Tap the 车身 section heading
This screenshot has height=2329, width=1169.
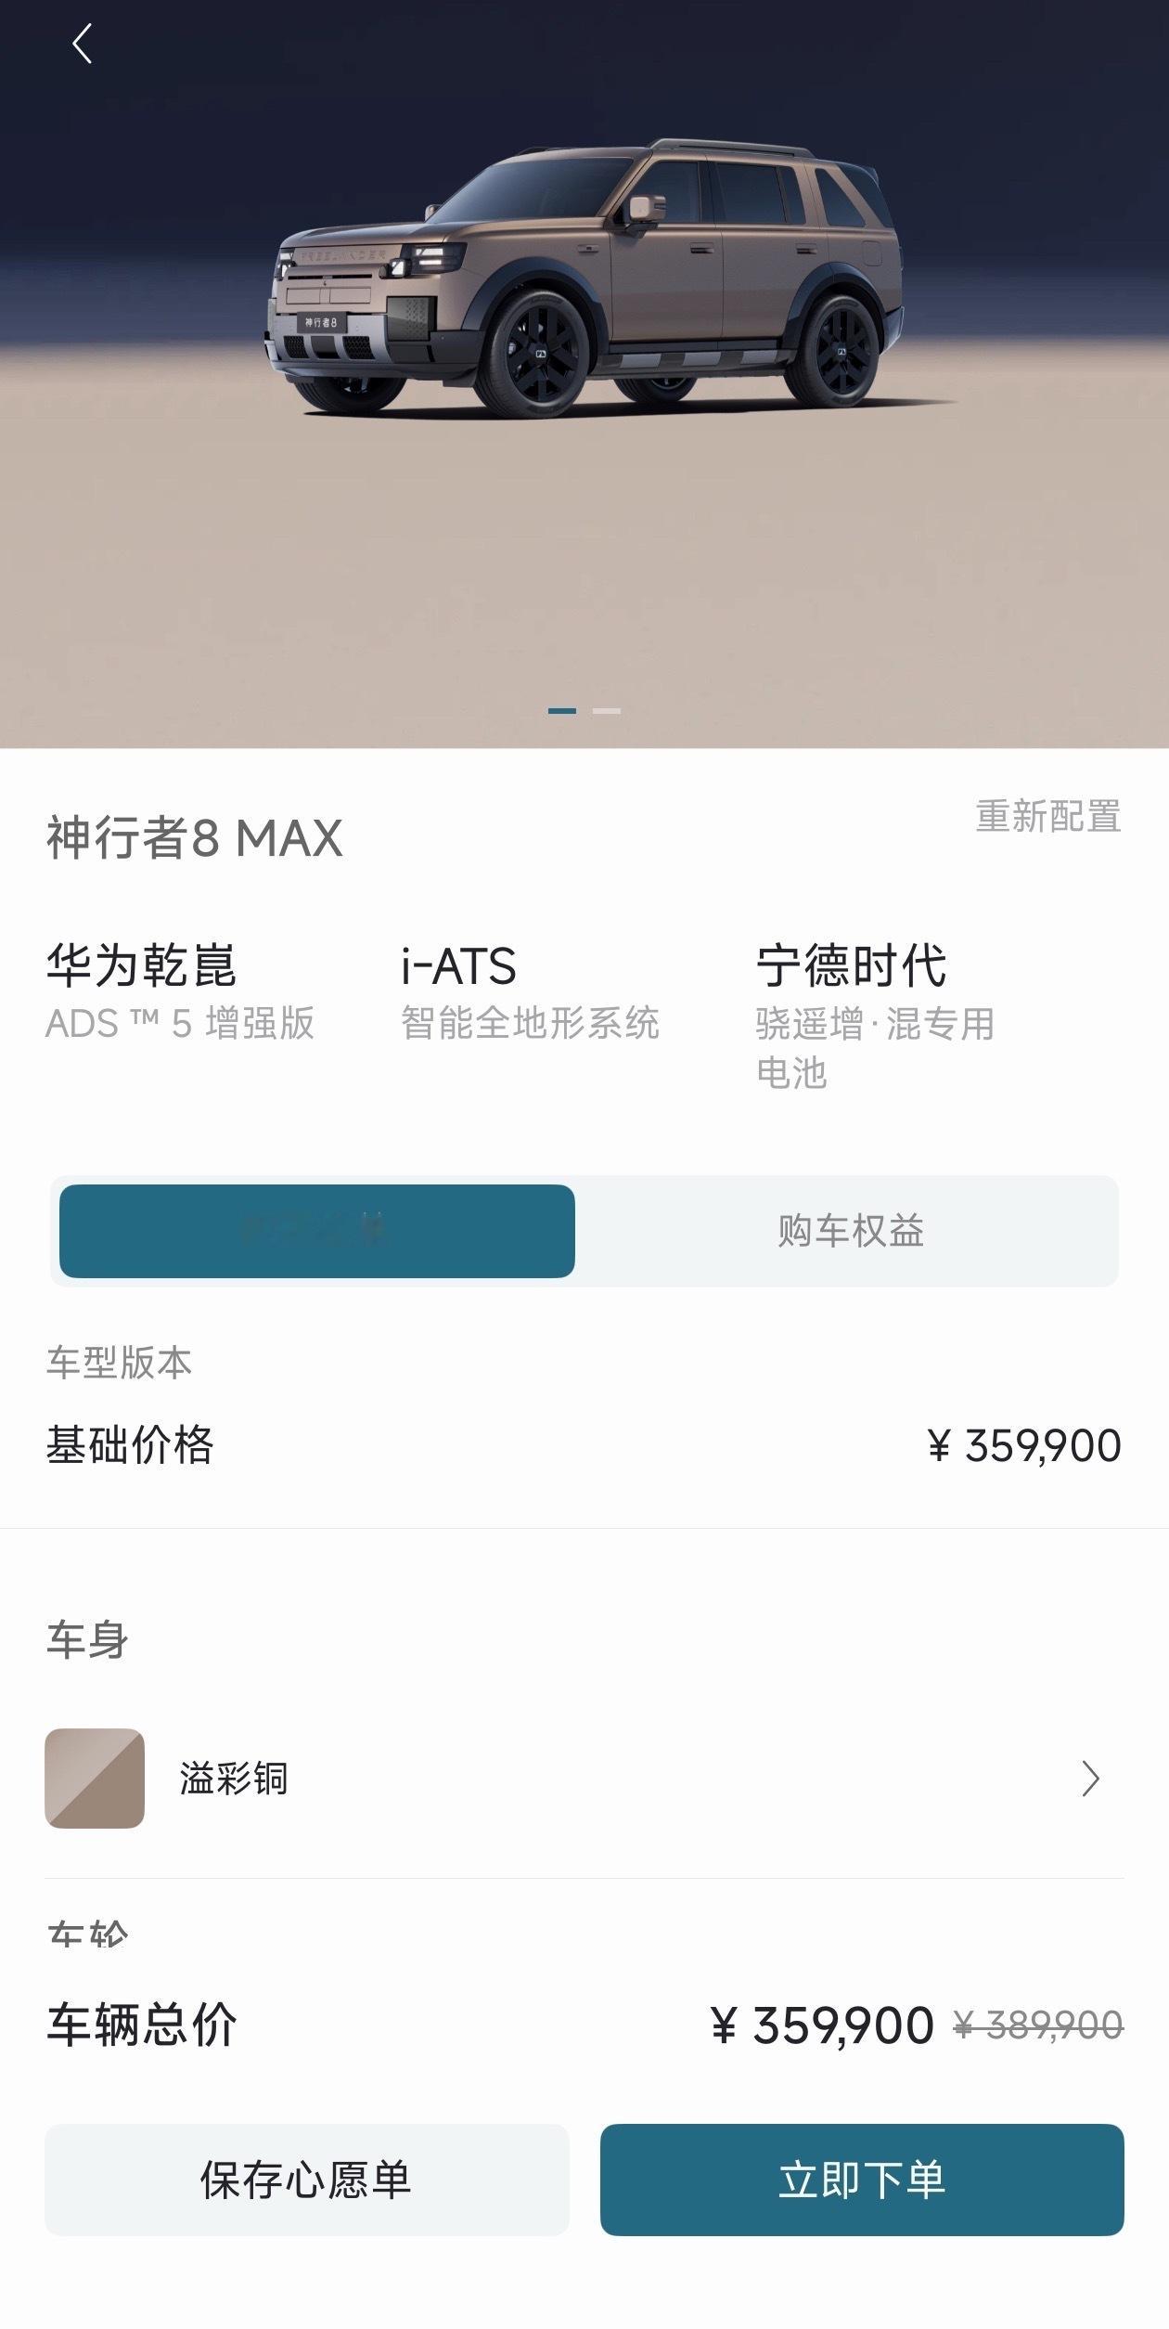click(87, 1640)
